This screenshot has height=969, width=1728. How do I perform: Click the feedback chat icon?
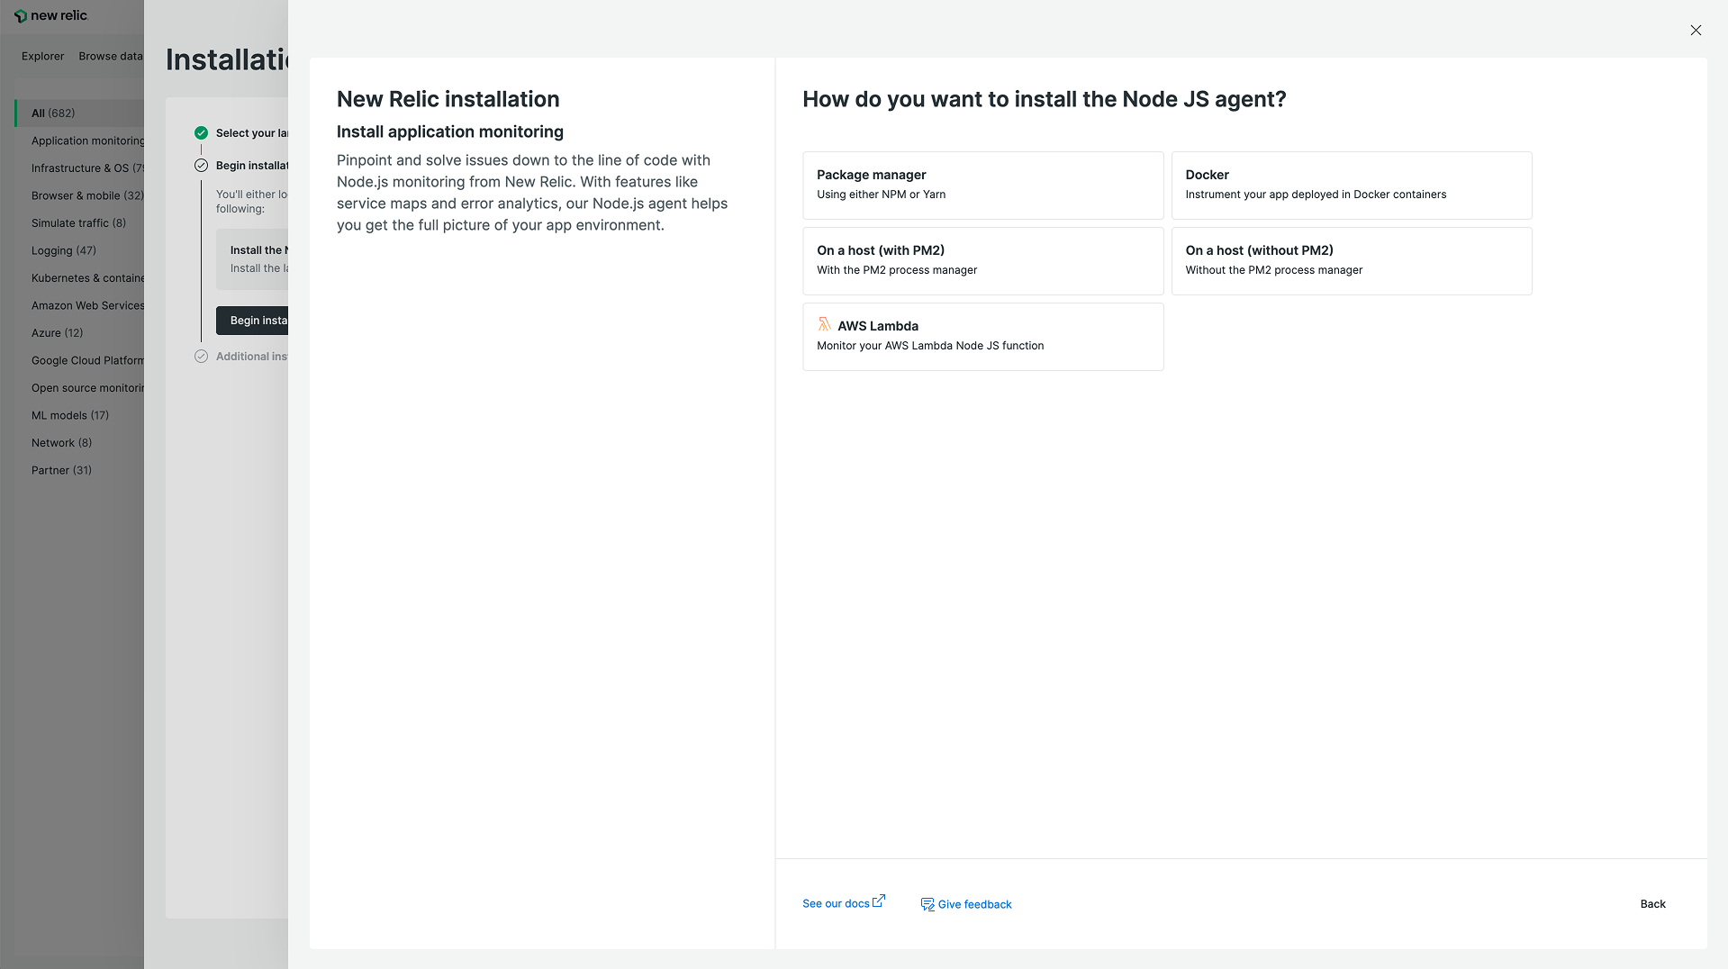[927, 904]
